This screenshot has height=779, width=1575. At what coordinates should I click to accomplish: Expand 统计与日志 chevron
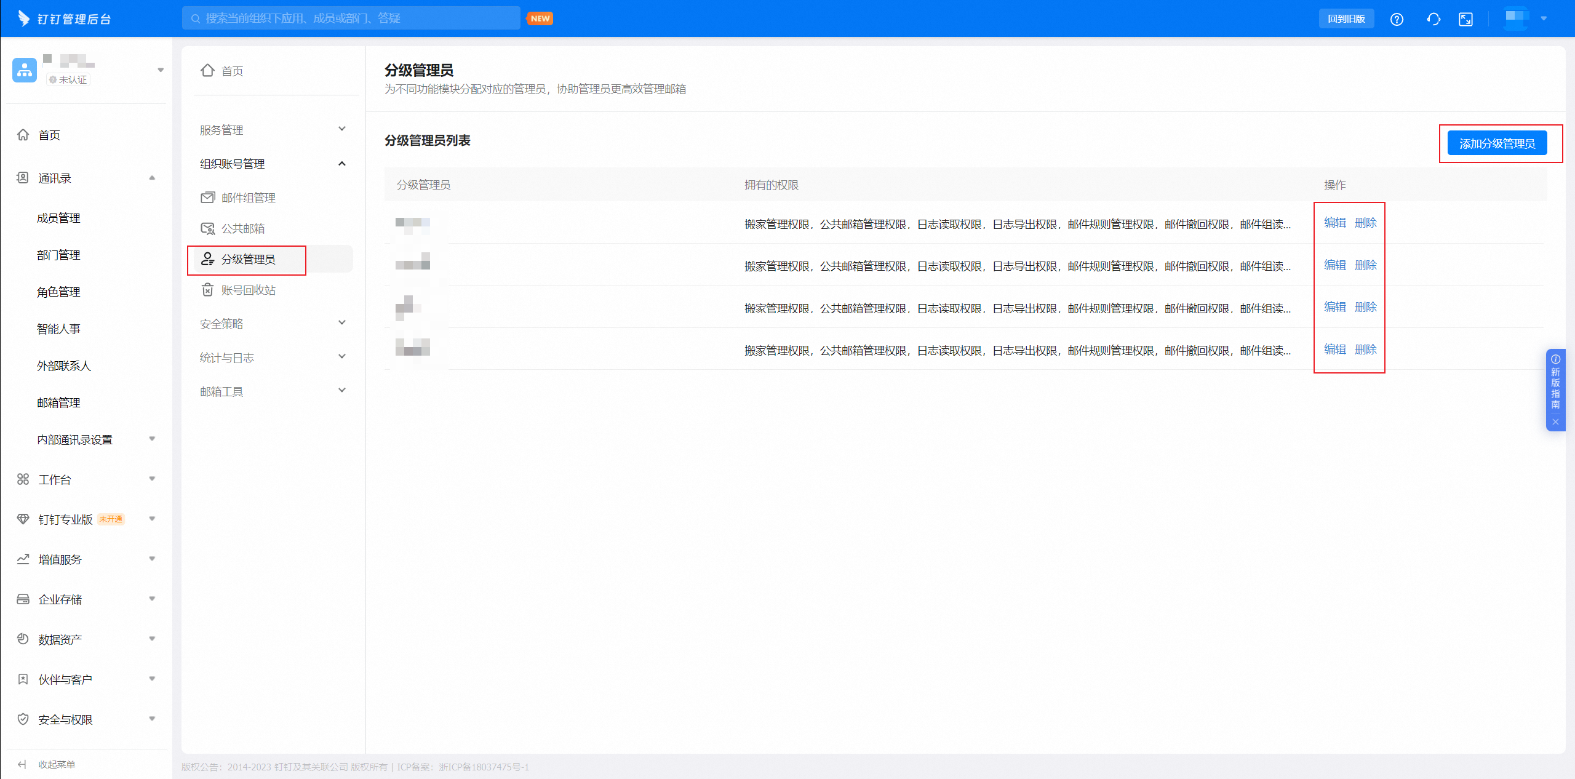click(x=342, y=356)
